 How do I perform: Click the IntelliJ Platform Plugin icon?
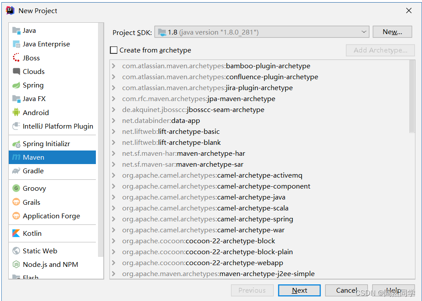16,126
